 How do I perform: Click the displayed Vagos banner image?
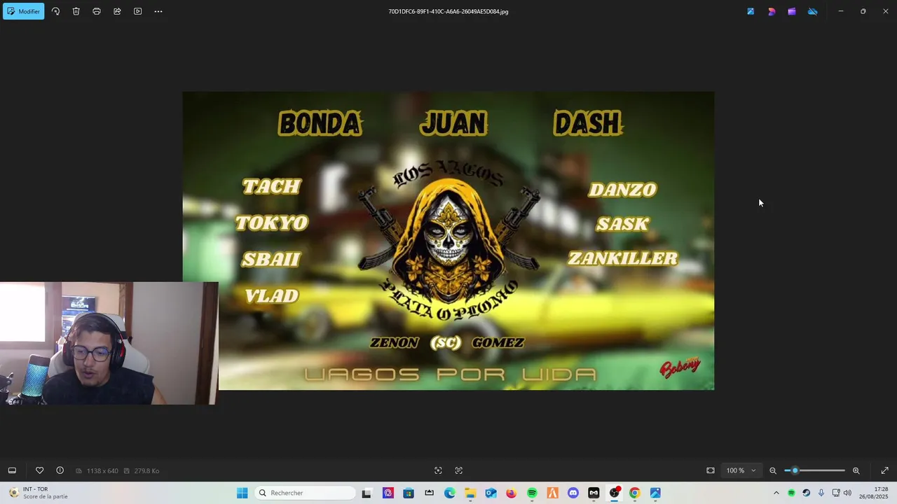448,241
